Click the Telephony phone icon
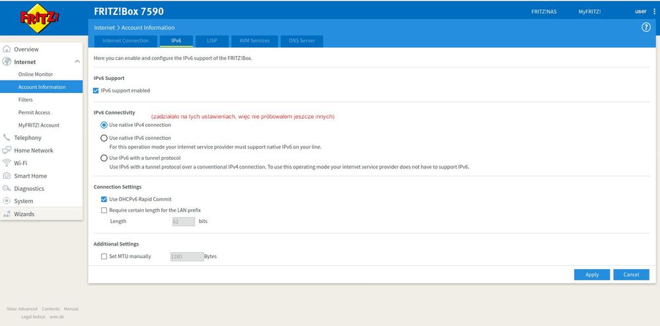Image resolution: width=660 pixels, height=326 pixels. [x=7, y=137]
